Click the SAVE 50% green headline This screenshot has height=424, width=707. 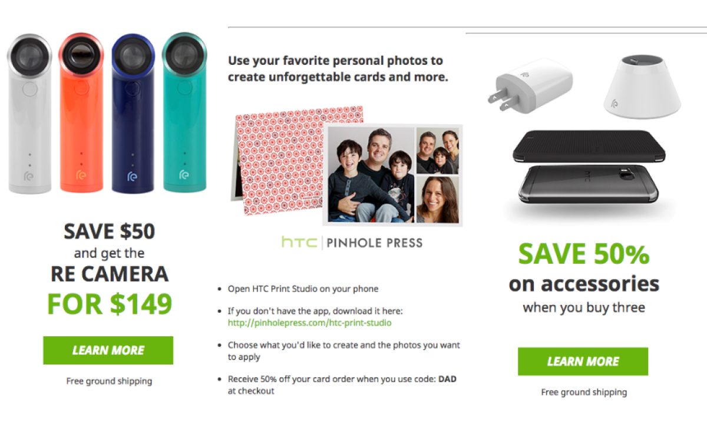[x=583, y=254]
